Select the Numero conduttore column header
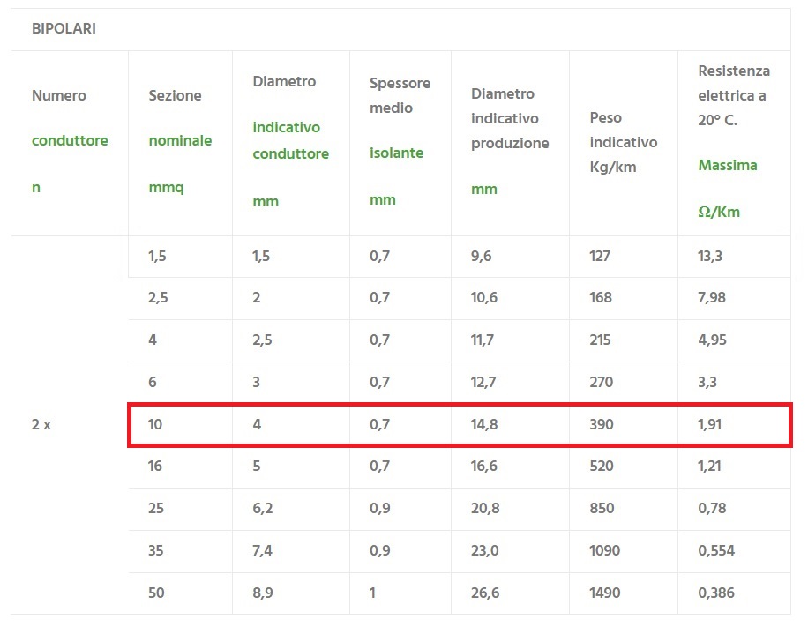 point(70,141)
